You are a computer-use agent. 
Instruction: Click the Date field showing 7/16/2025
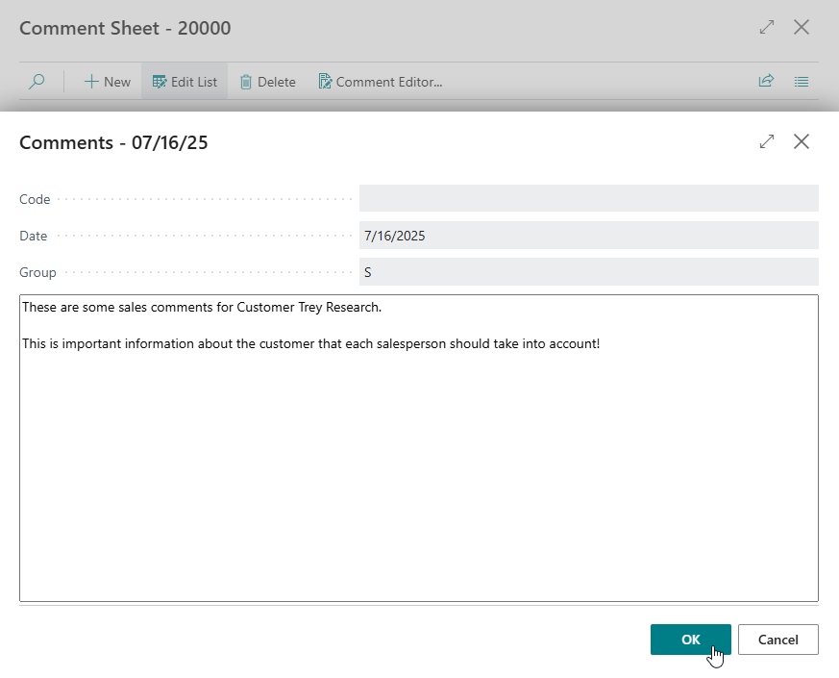[x=588, y=235]
